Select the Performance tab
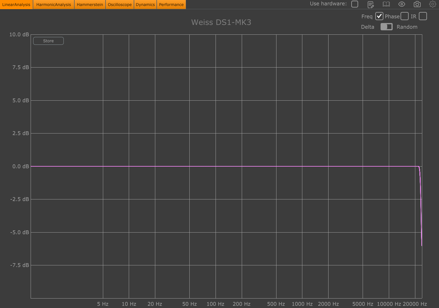Image resolution: width=439 pixels, height=308 pixels. 171,4
